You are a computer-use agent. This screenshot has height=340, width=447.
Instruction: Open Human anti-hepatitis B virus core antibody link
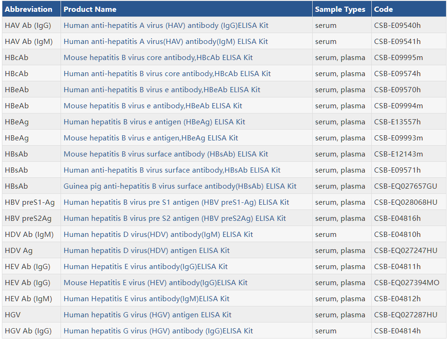pos(167,74)
